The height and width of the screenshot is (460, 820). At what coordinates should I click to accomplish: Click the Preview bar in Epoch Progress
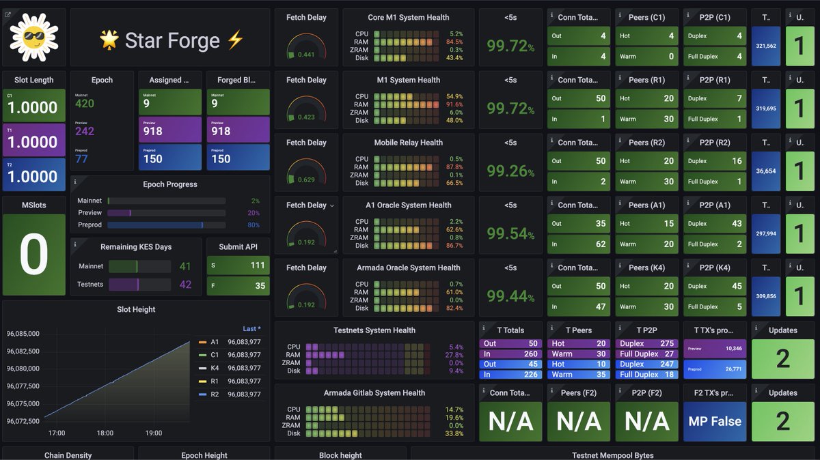coord(166,213)
